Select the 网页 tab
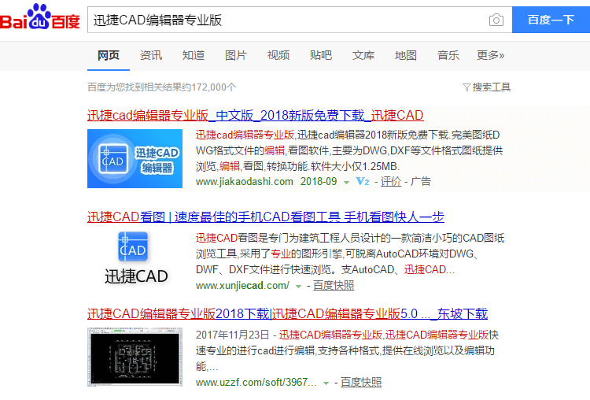Image resolution: width=590 pixels, height=400 pixels. (109, 55)
